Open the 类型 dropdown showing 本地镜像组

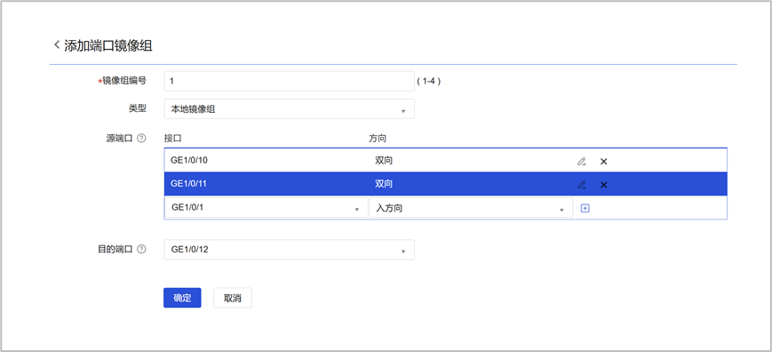289,109
